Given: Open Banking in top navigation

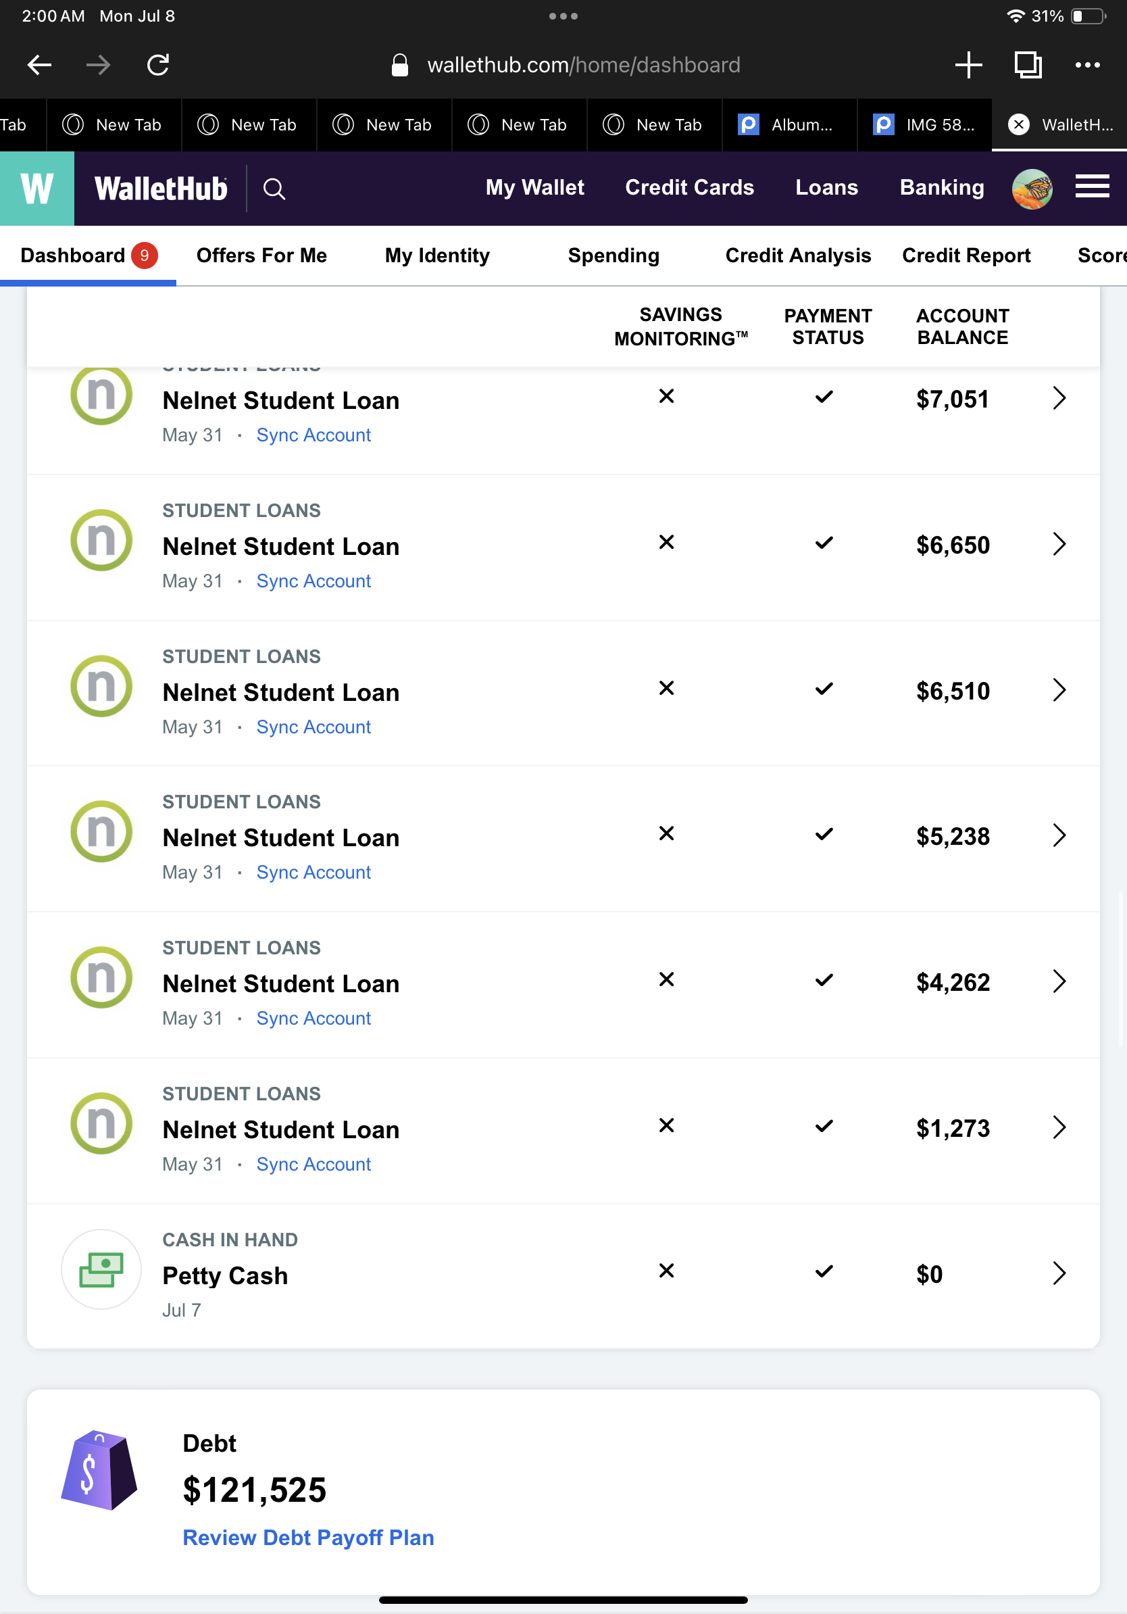Looking at the screenshot, I should [941, 188].
